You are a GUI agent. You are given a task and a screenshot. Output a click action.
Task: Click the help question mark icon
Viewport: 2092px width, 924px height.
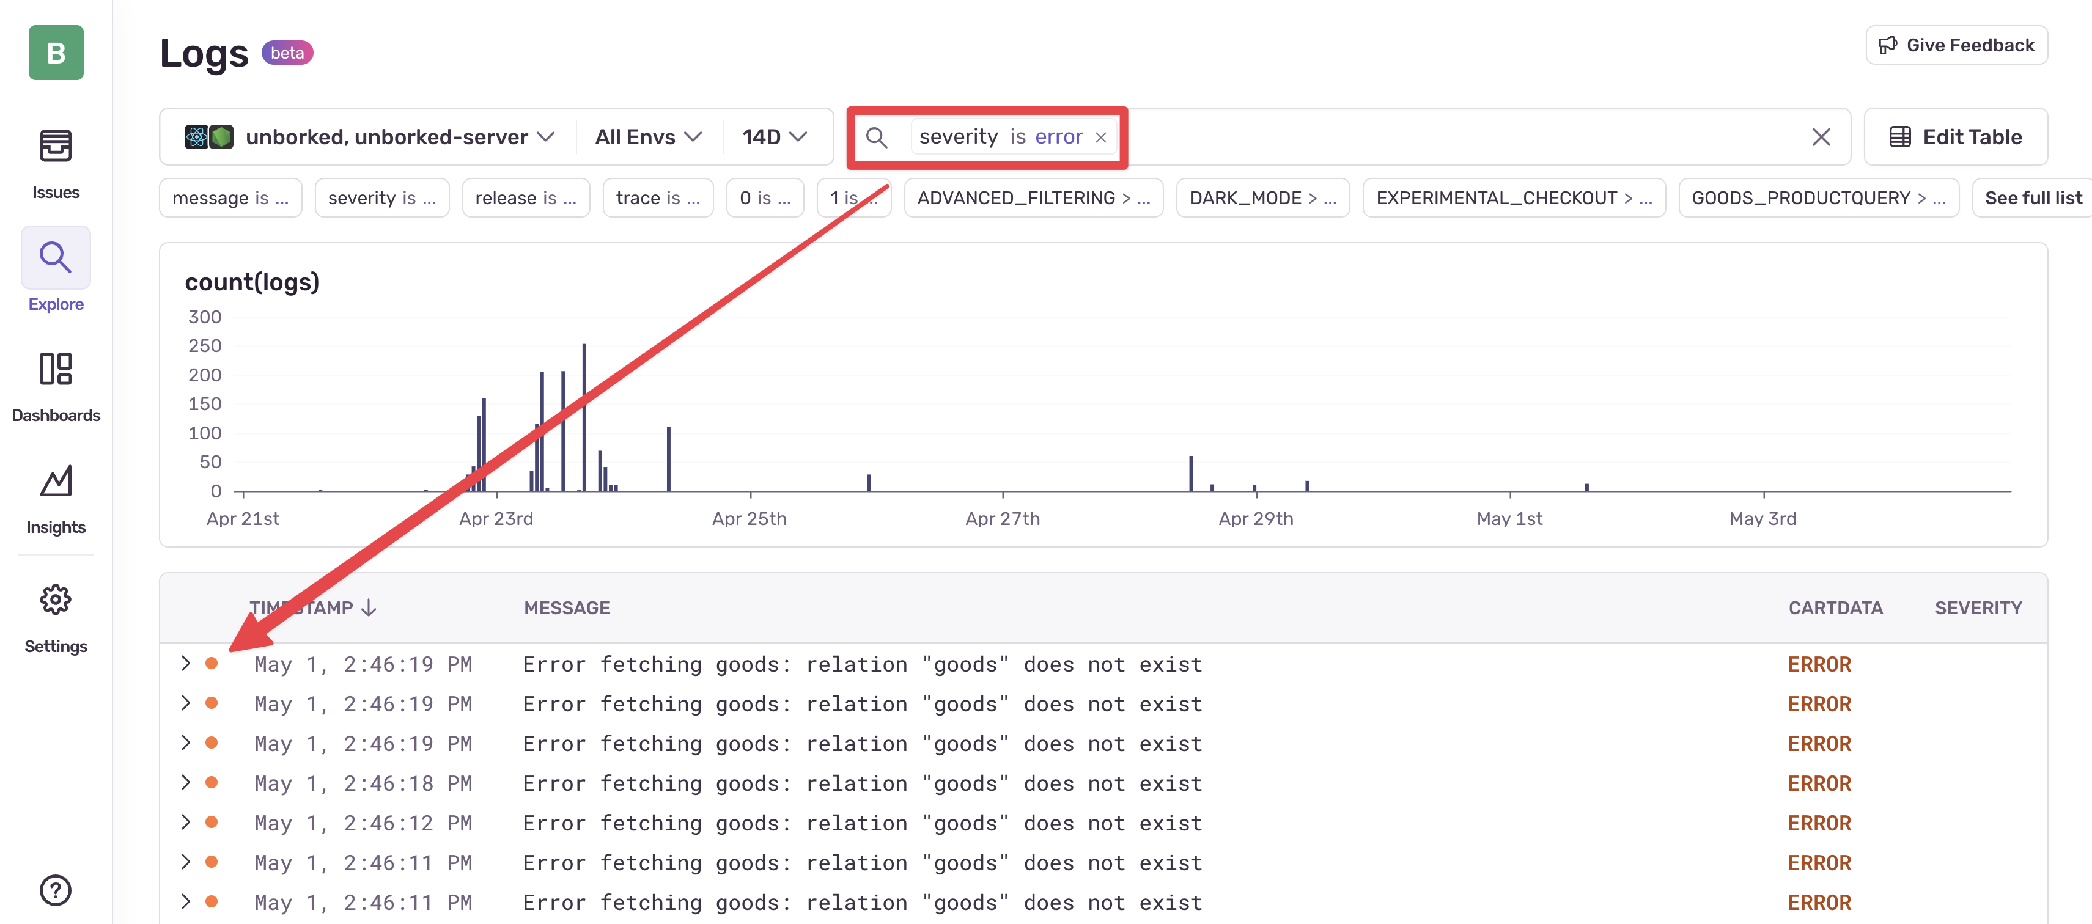[x=55, y=890]
